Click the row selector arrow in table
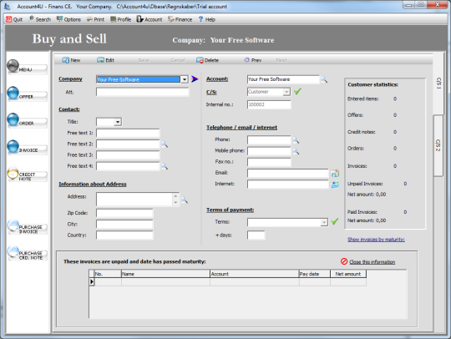 point(92,281)
